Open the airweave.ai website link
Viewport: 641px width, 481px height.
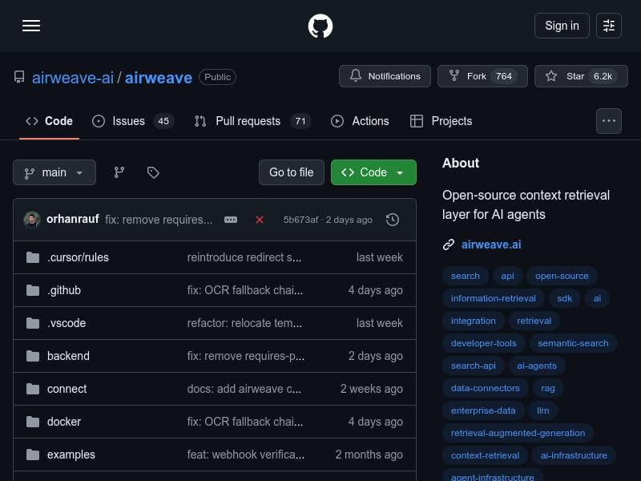[491, 245]
